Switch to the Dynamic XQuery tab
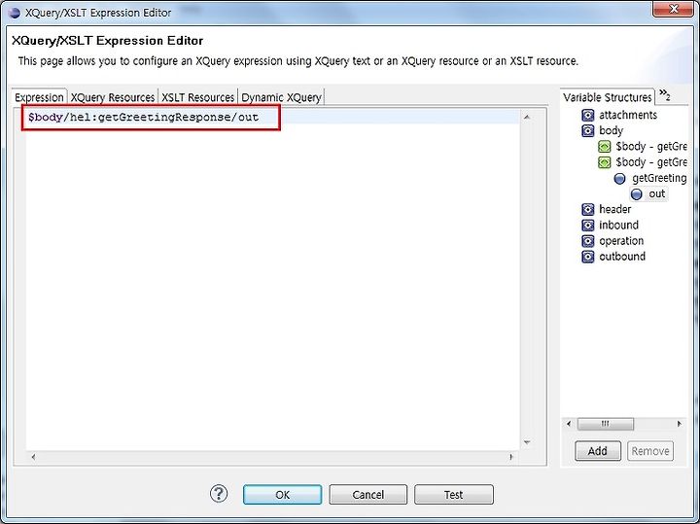This screenshot has height=524, width=700. (x=281, y=97)
